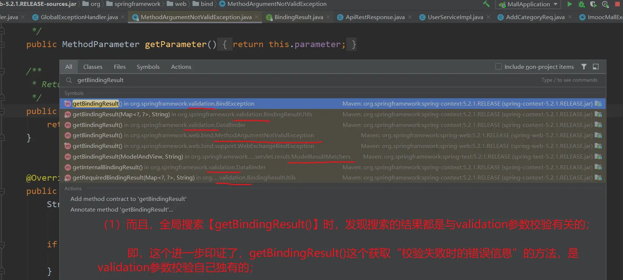Viewport: 623px width, 280px height.
Task: Enable Include non-project items checkbox
Action: 498,67
